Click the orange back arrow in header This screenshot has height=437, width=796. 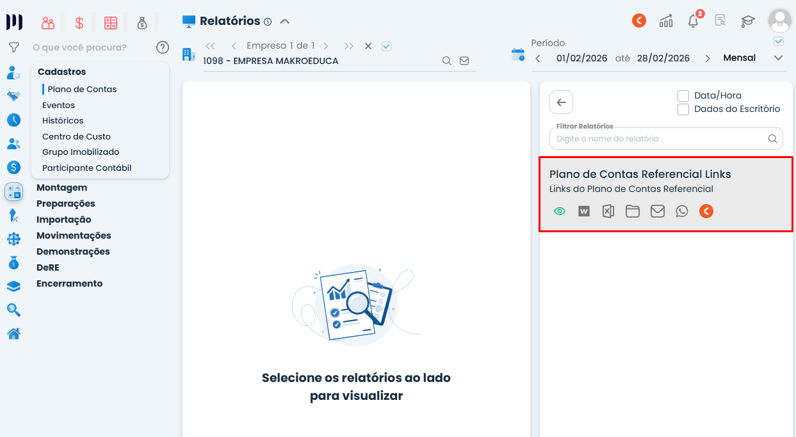(x=639, y=20)
